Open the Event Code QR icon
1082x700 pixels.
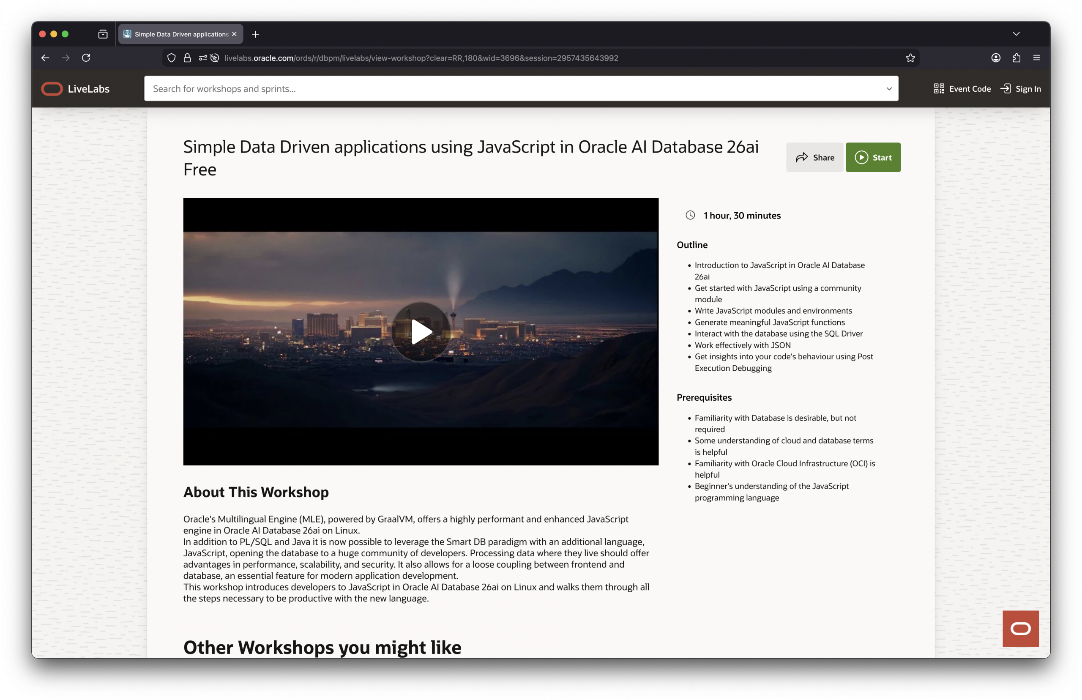[x=939, y=89]
